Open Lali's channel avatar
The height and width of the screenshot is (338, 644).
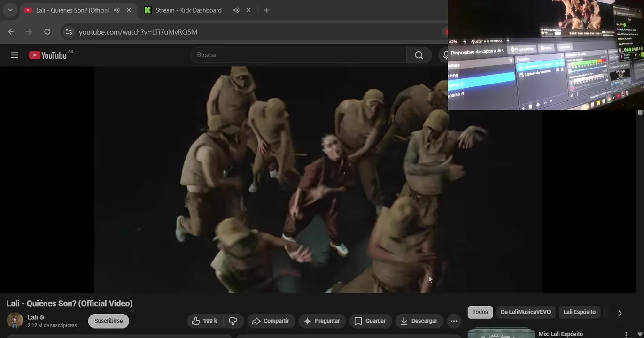point(15,321)
